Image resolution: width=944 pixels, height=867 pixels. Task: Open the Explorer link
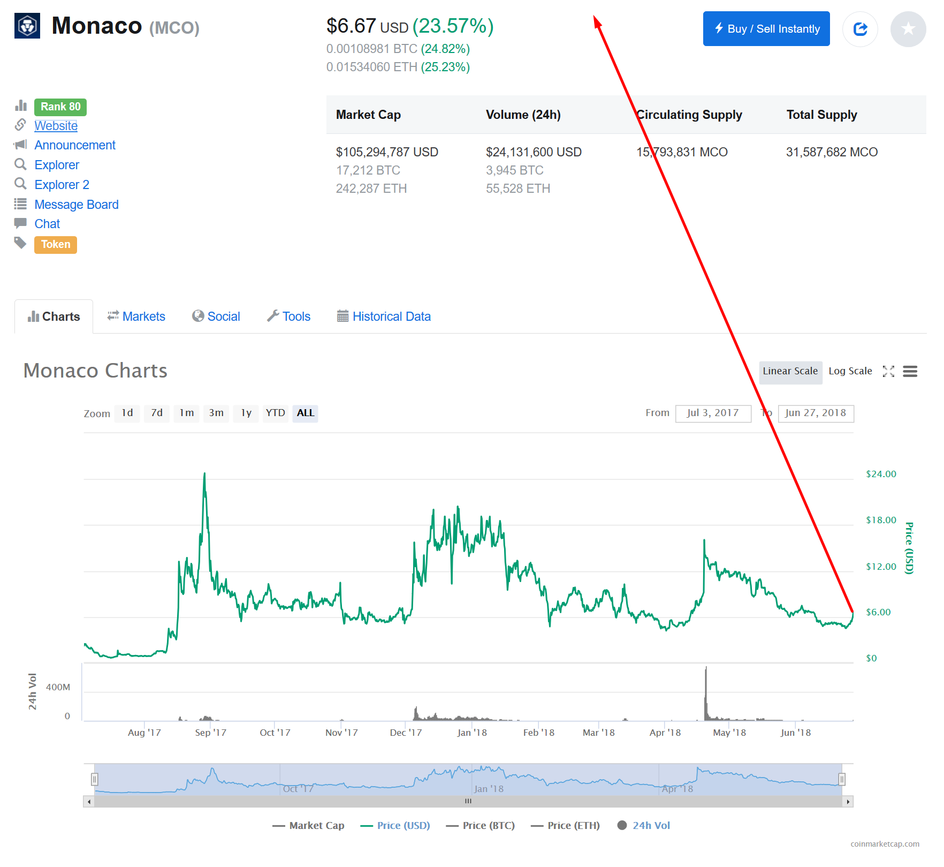[57, 165]
